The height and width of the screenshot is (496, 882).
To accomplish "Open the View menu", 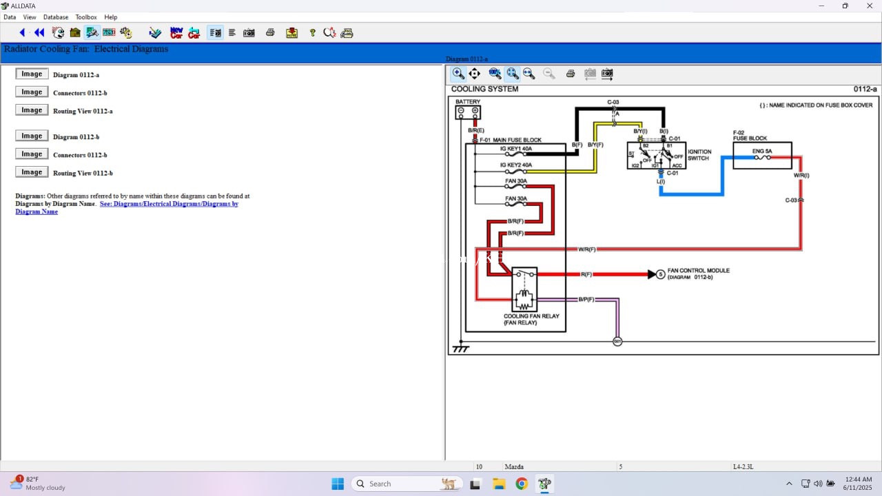I will coord(30,17).
